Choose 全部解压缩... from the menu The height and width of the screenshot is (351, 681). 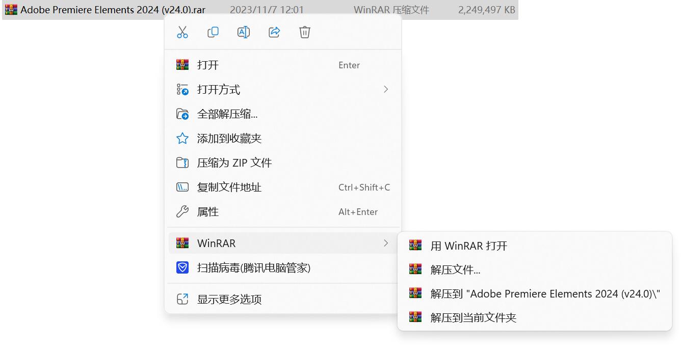[x=227, y=114]
